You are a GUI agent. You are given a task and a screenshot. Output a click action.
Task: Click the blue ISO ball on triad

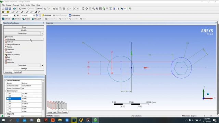tap(208, 94)
